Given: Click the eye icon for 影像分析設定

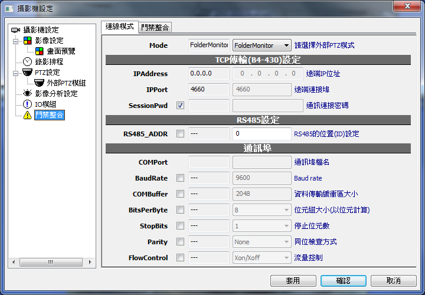Looking at the screenshot, I should [x=27, y=93].
